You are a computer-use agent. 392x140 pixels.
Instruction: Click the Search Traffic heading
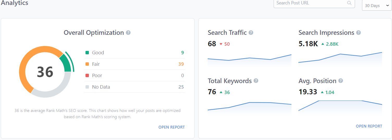click(x=227, y=33)
